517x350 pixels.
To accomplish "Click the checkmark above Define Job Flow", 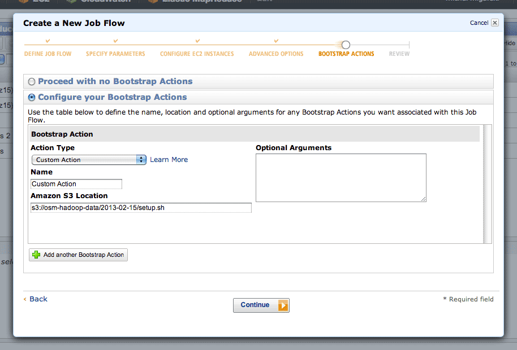I will 48,41.
